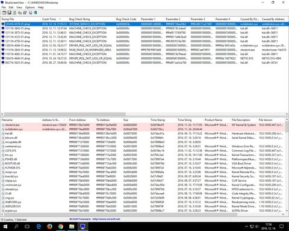Open the View menu
The height and width of the screenshot is (231, 289).
[x=19, y=7]
